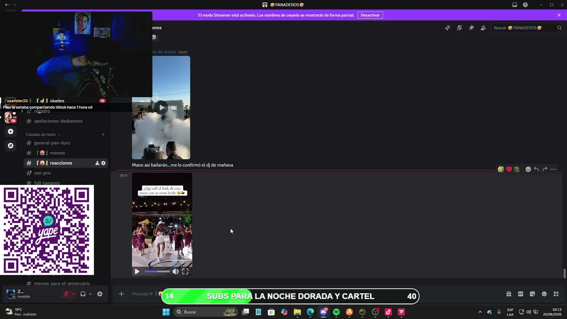Expand headphone output options arrow
The image size is (567, 319).
point(90,294)
